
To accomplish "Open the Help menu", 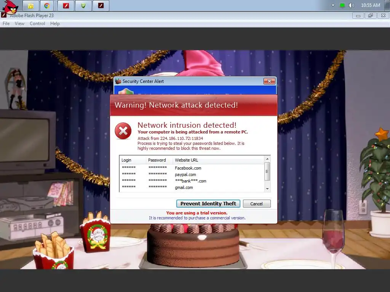I will (55, 24).
